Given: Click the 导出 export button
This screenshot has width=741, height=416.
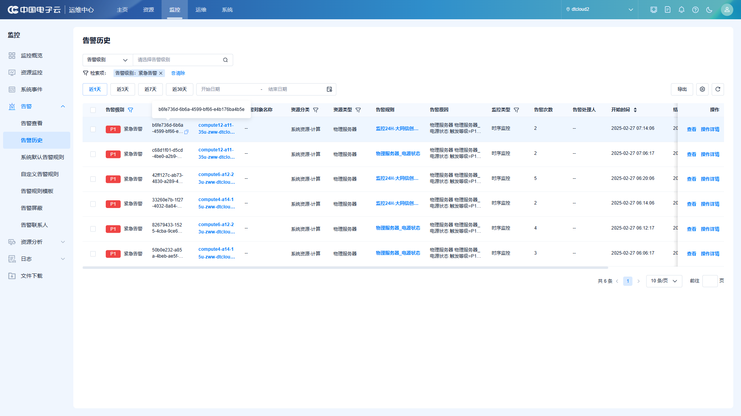Looking at the screenshot, I should tap(682, 89).
